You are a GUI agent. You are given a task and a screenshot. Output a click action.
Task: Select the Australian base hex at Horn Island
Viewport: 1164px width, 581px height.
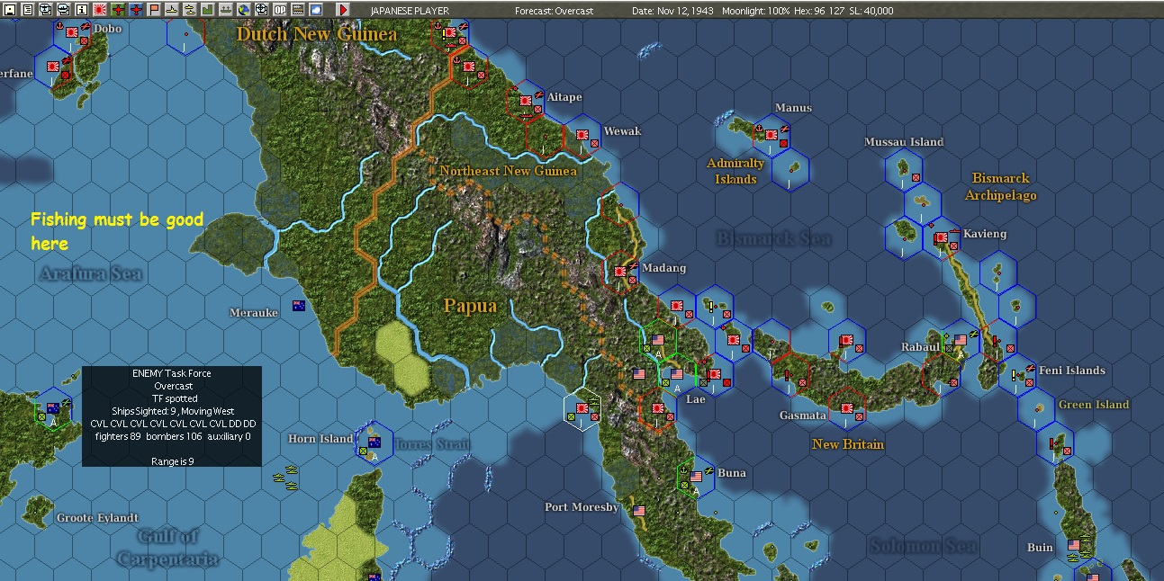click(374, 443)
